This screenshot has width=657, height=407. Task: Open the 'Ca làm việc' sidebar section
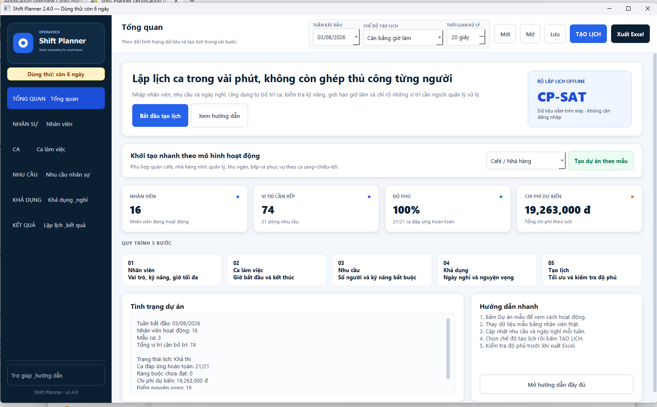click(x=56, y=149)
